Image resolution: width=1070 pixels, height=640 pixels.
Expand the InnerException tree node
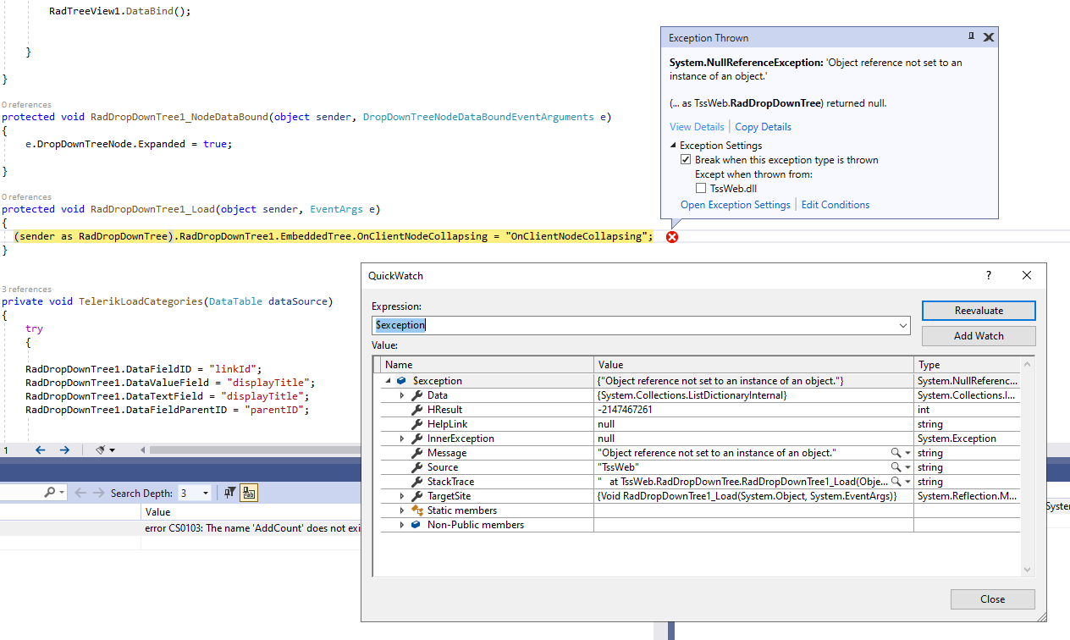[402, 439]
